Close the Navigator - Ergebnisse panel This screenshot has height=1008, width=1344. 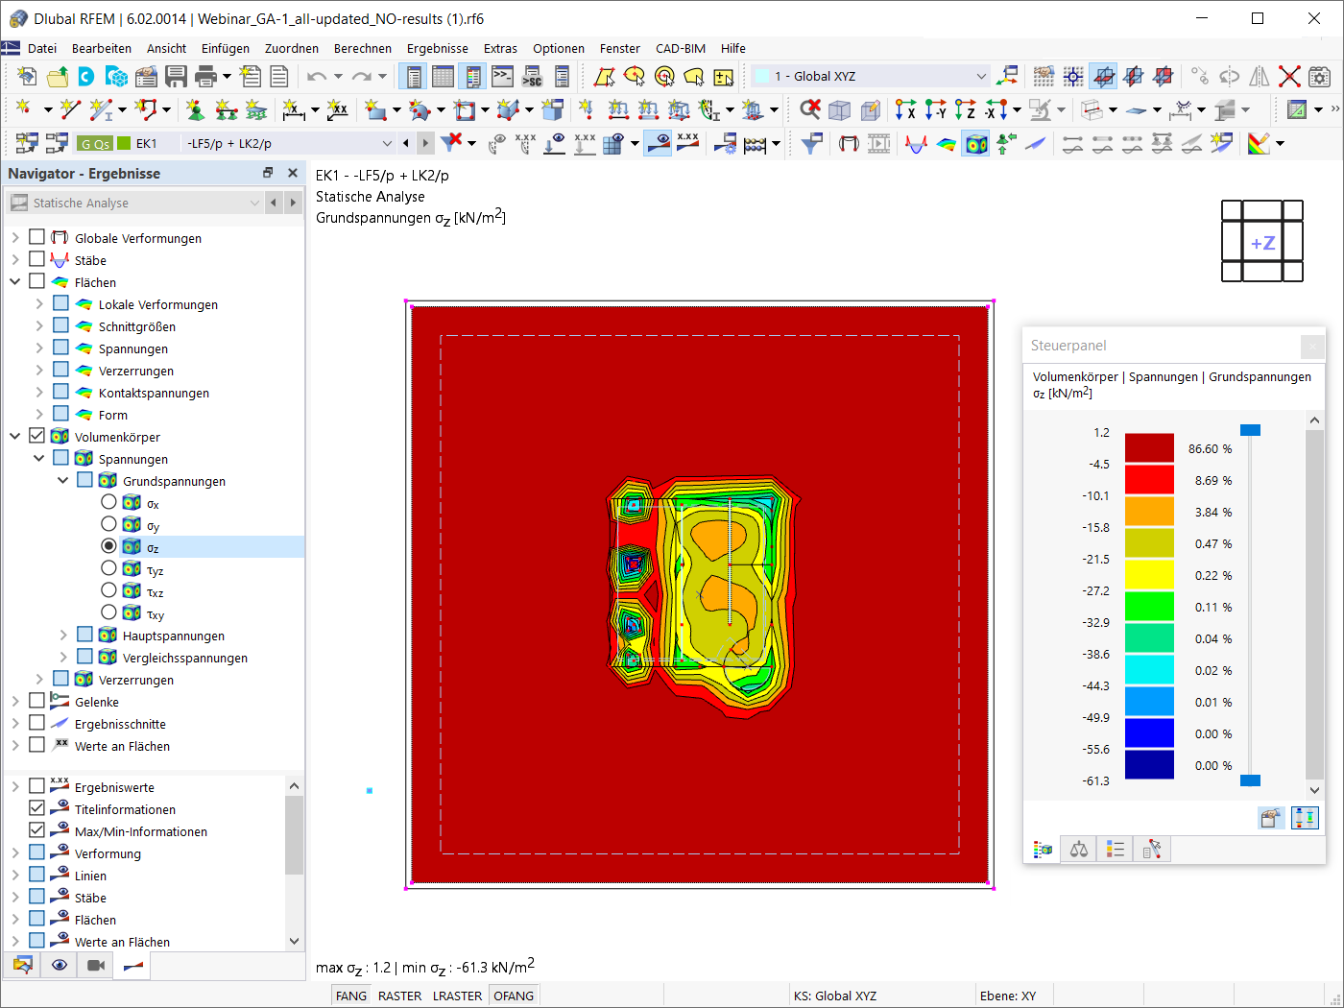click(293, 173)
